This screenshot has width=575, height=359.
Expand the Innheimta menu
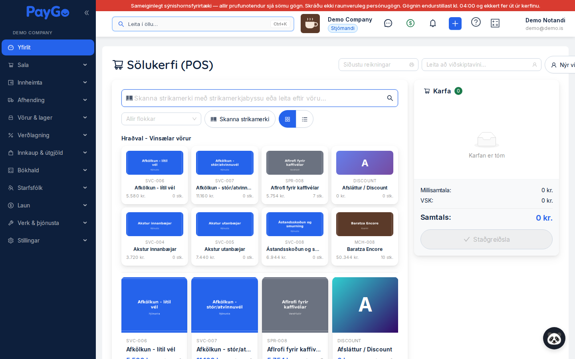[48, 83]
